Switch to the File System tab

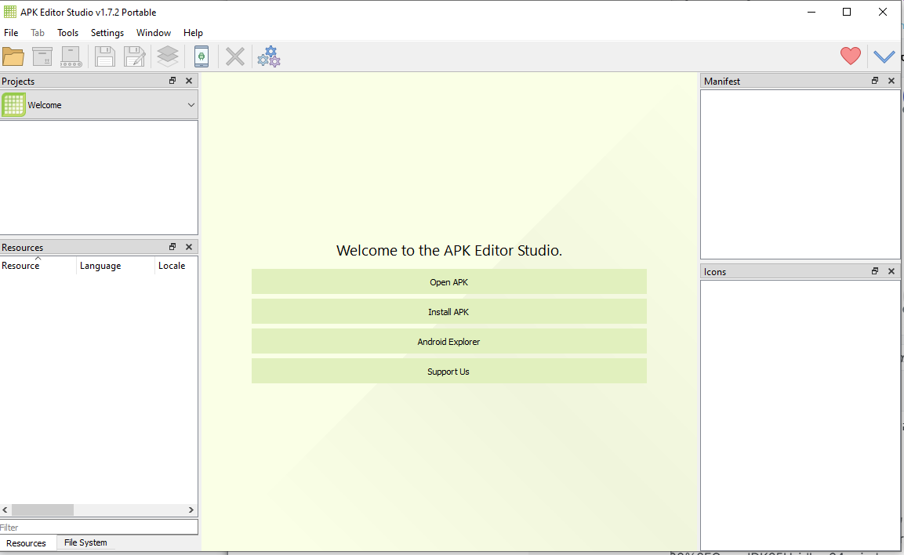click(x=85, y=542)
